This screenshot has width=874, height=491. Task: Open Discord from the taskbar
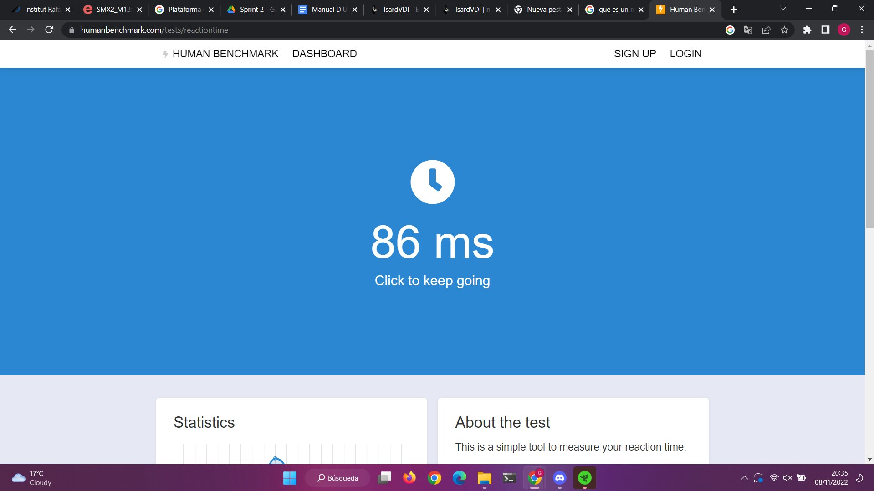560,478
